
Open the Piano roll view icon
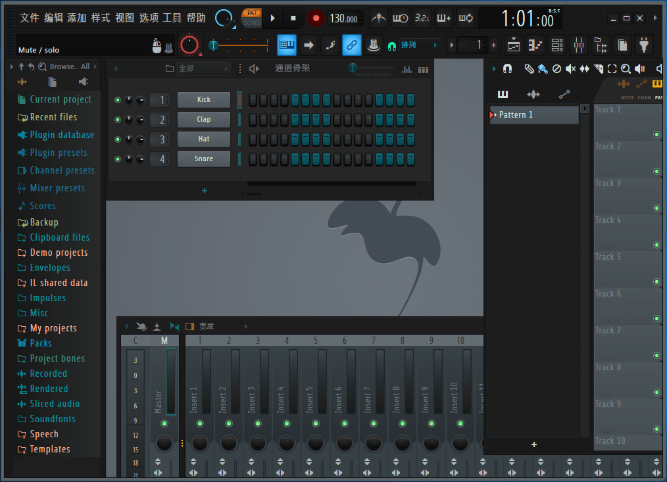535,45
